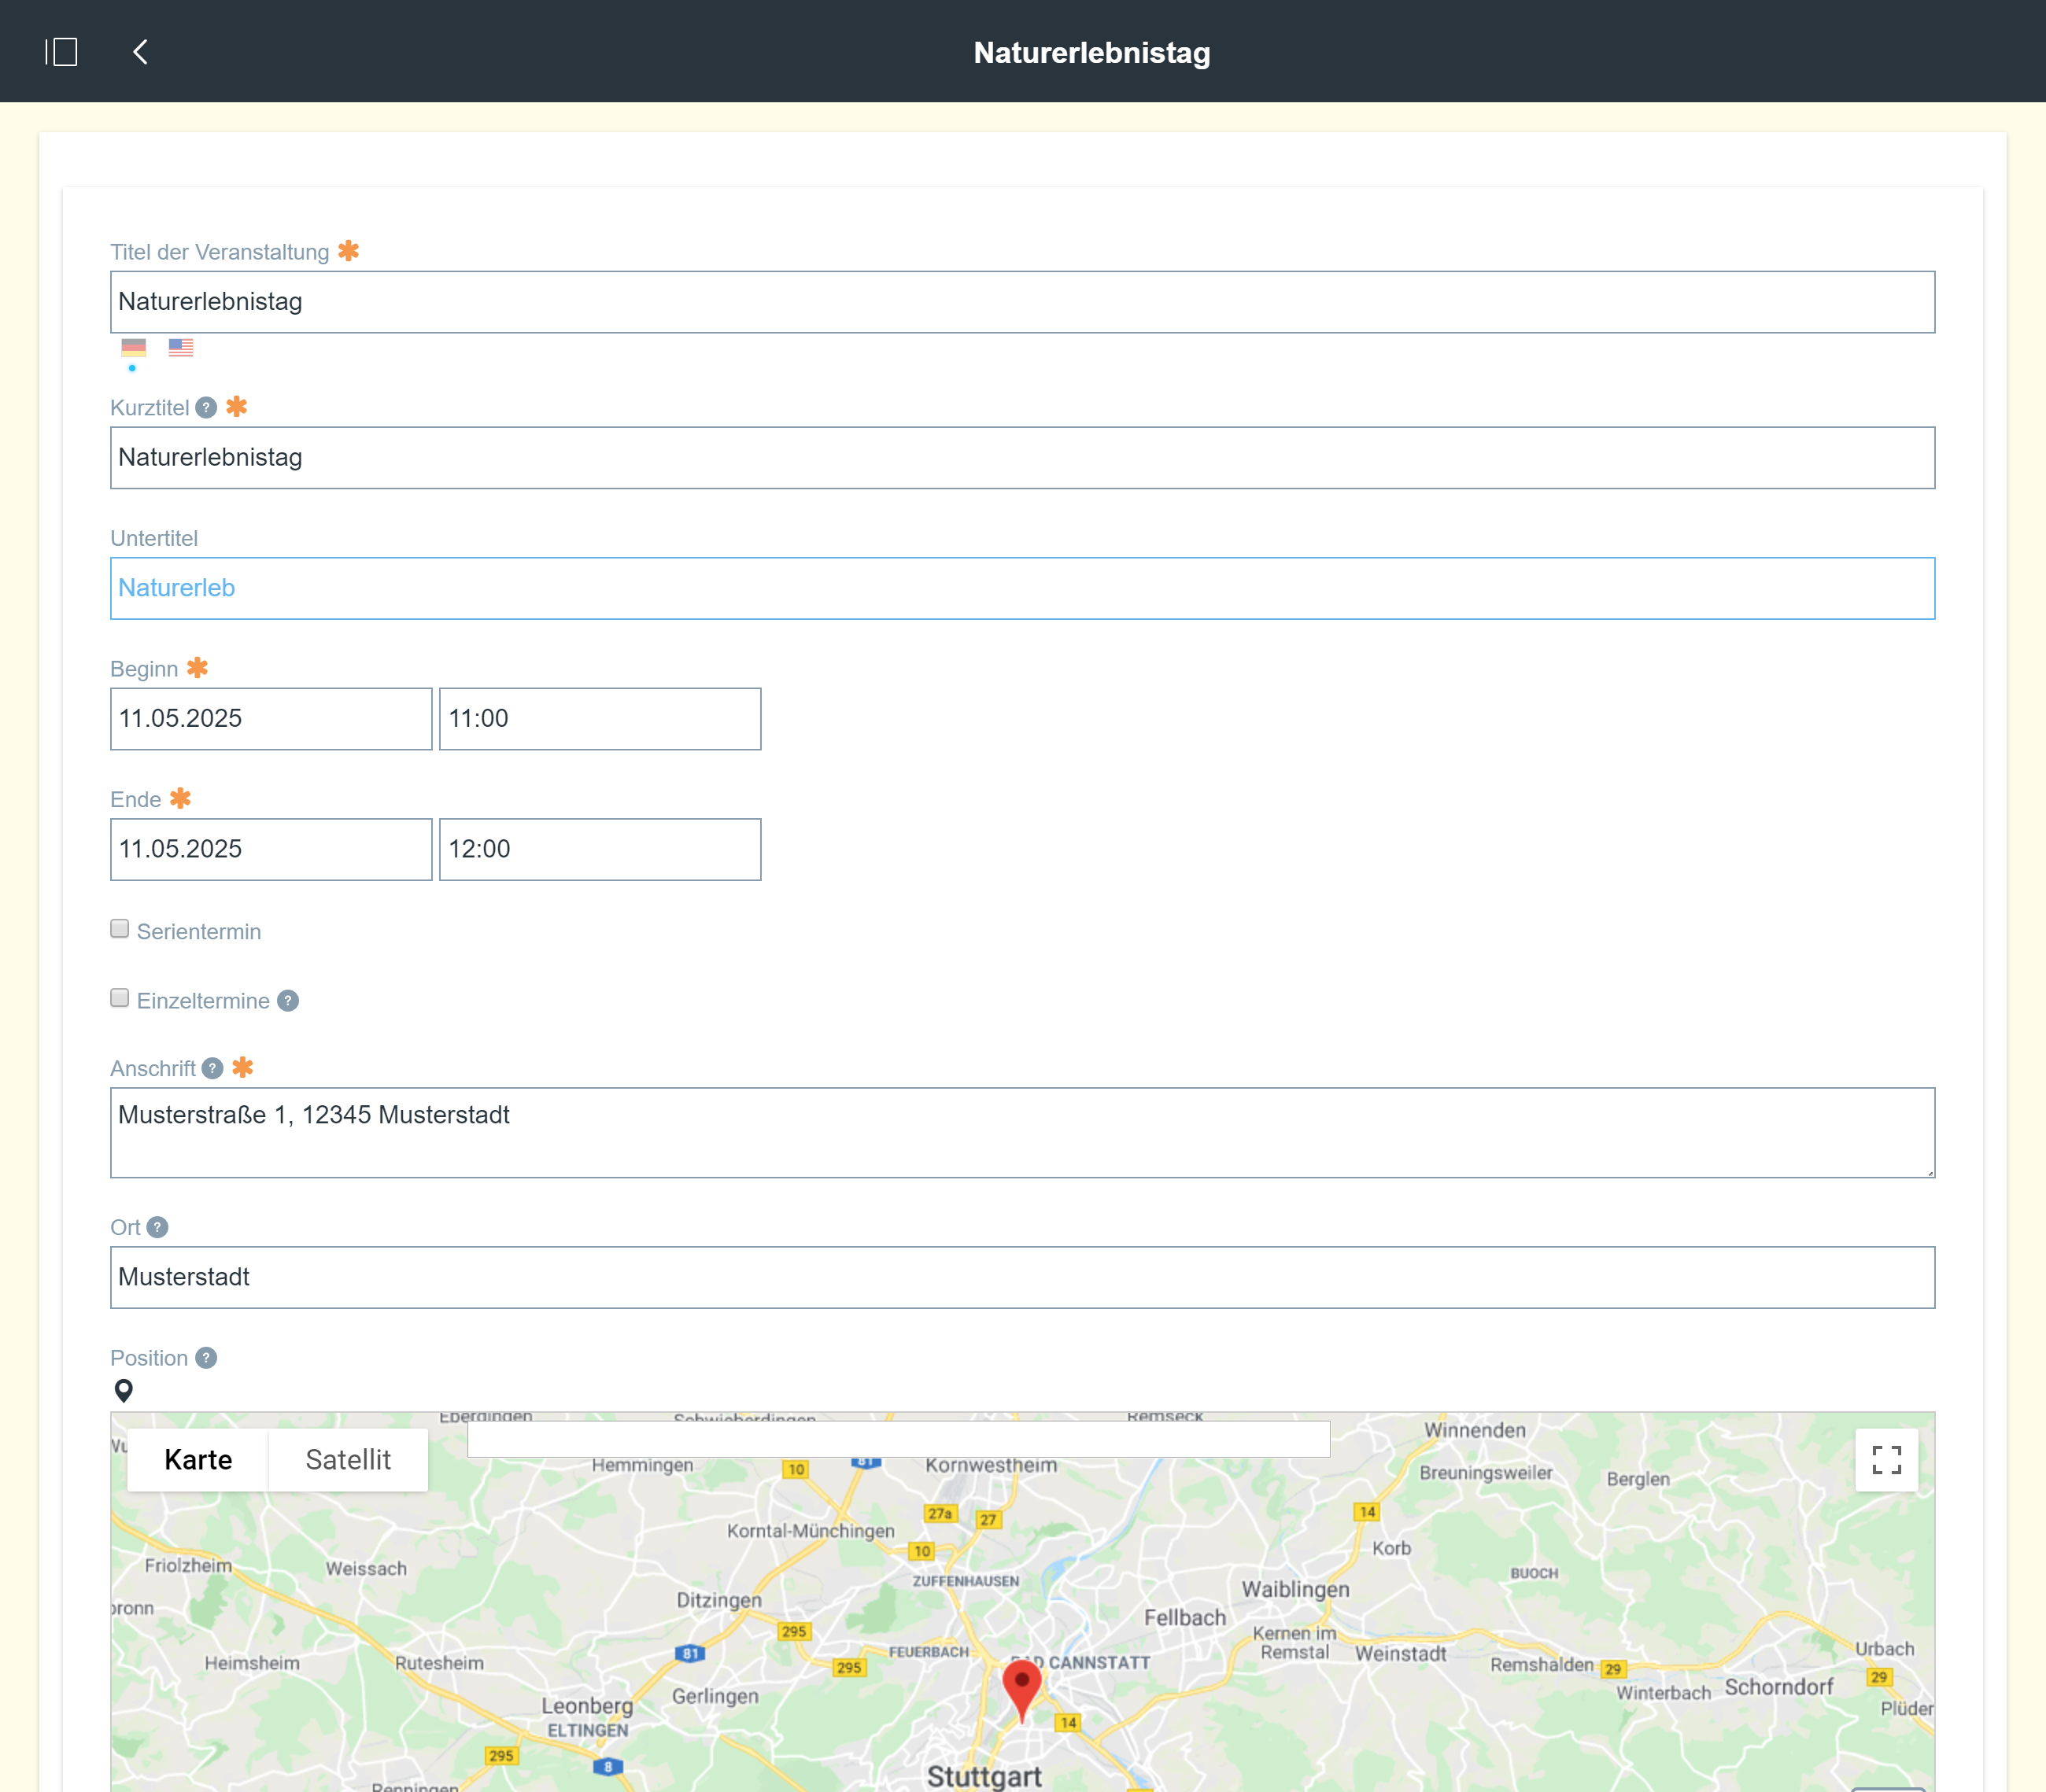
Task: Enable the Einzeltermine checkbox
Action: 120,998
